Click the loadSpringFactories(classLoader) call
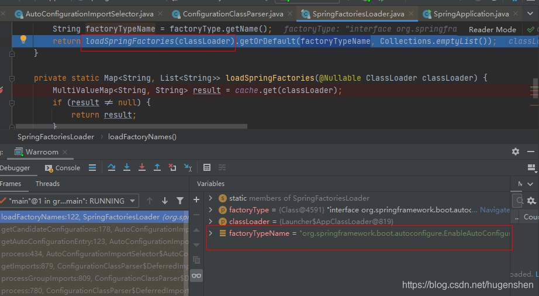The image size is (539, 296). 160,42
